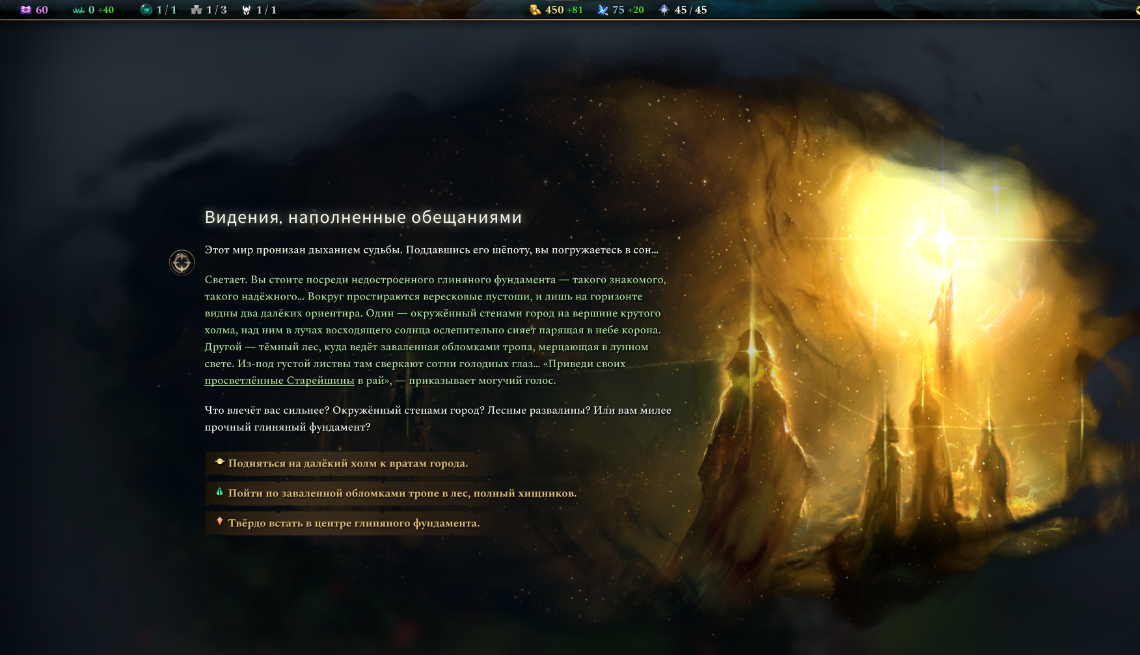Click the knowledge value 60
This screenshot has width=1140, height=655.
tap(42, 10)
